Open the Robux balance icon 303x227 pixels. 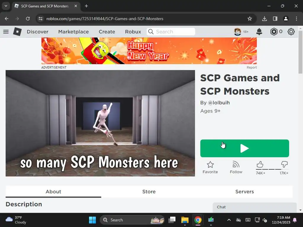(x=274, y=32)
